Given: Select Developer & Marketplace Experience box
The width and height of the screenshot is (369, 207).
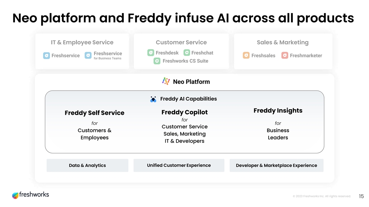Looking at the screenshot, I should point(276,166).
